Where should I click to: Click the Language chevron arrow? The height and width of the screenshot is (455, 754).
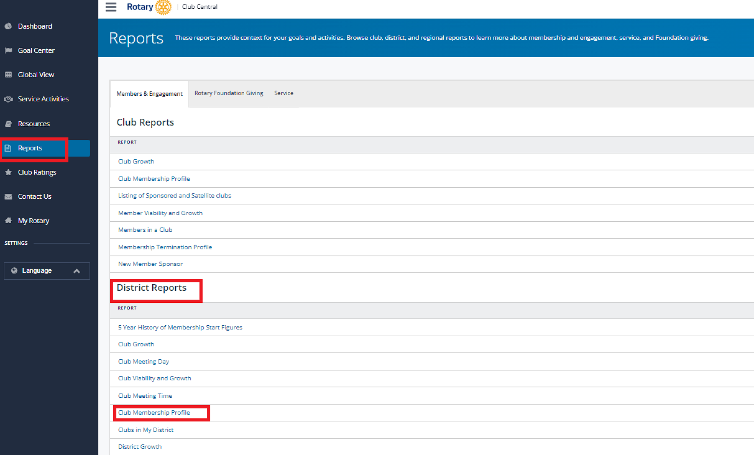click(x=77, y=271)
